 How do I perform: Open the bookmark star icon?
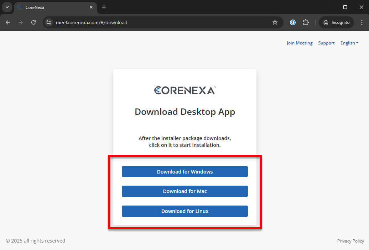coord(275,22)
